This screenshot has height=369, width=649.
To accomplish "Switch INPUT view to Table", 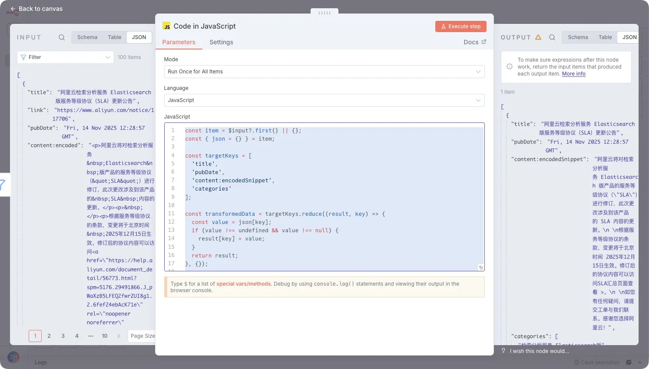I will point(115,37).
